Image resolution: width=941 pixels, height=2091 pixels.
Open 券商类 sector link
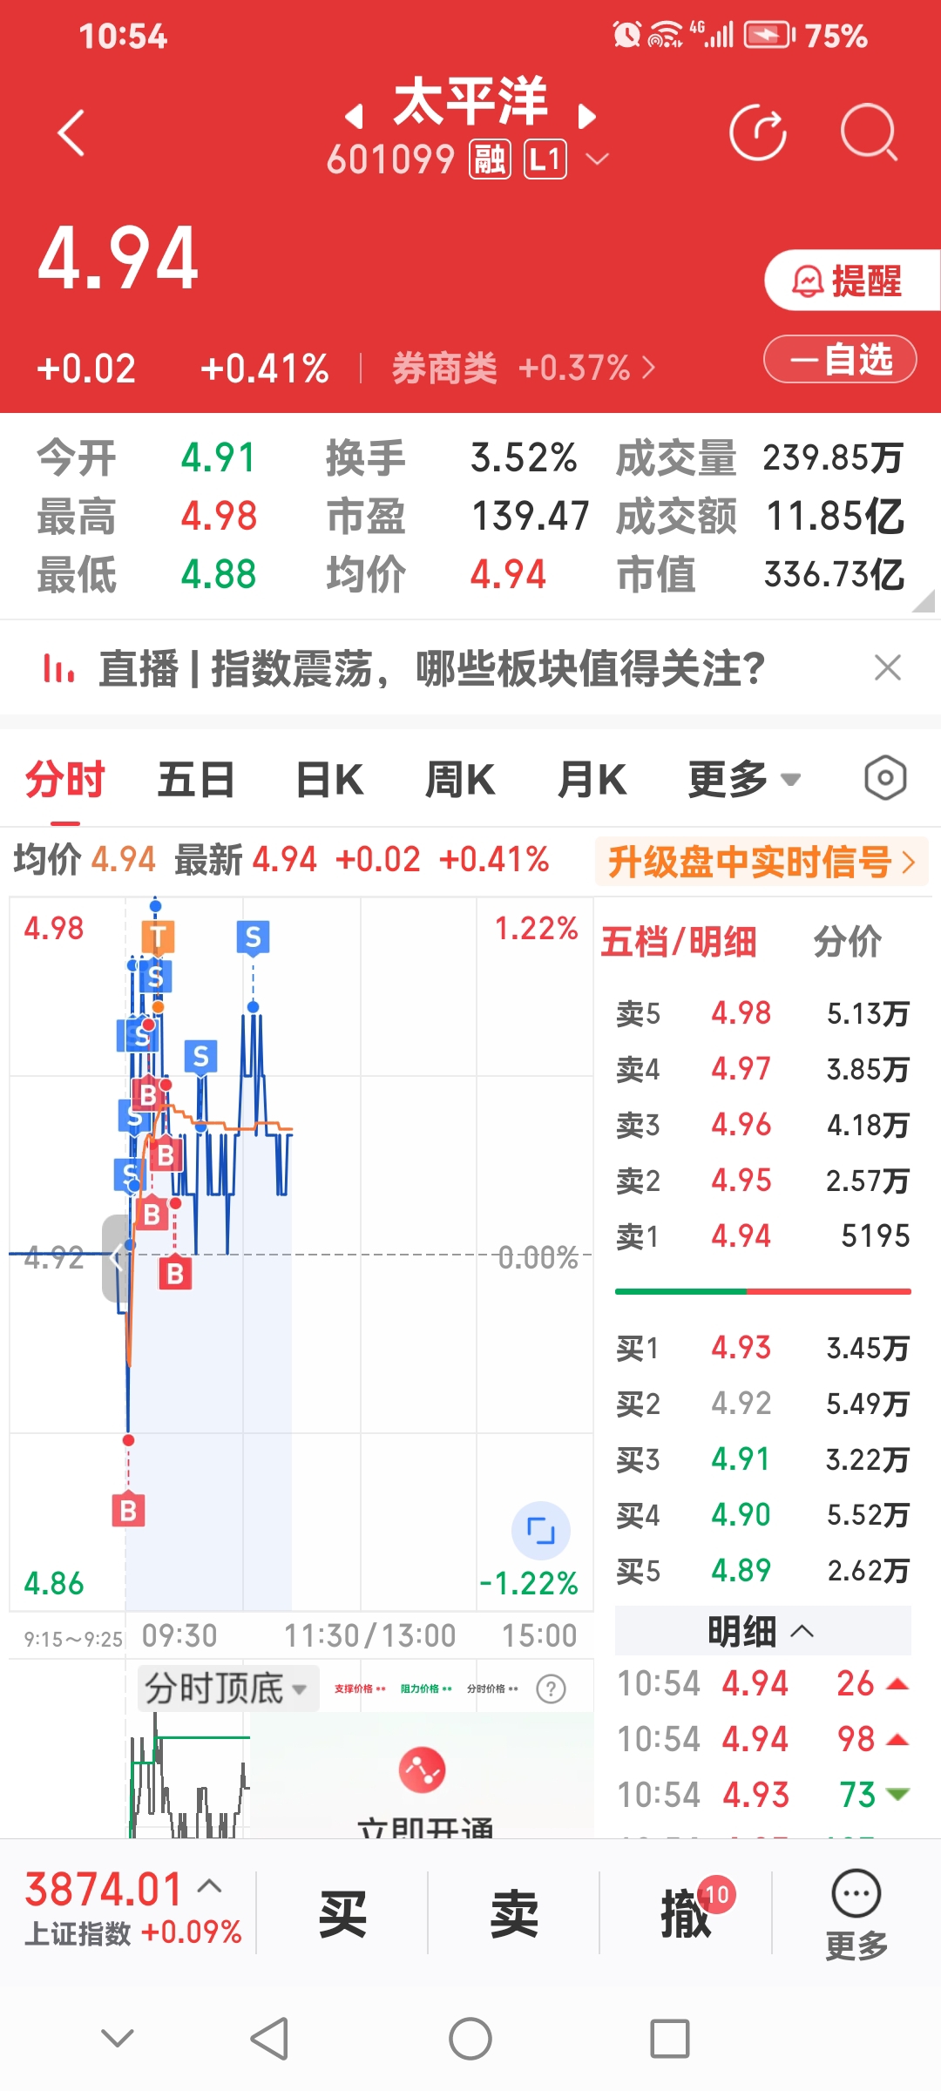click(x=523, y=369)
